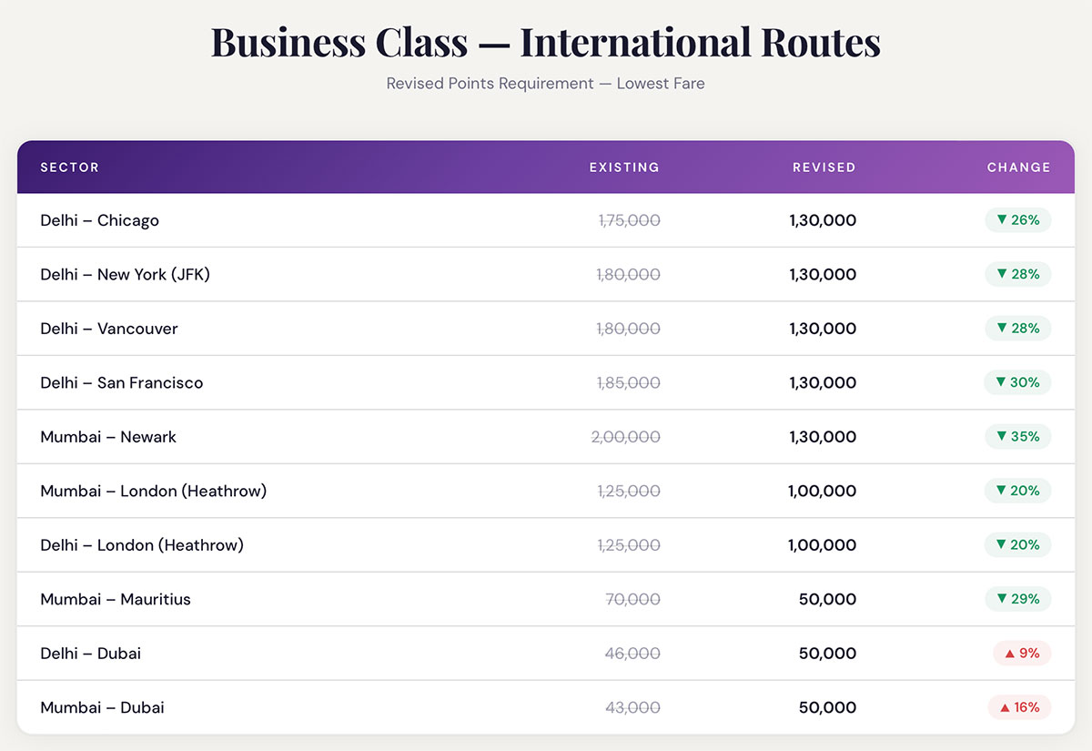Sort by the EXISTING column header
The image size is (1092, 751).
[x=623, y=167]
